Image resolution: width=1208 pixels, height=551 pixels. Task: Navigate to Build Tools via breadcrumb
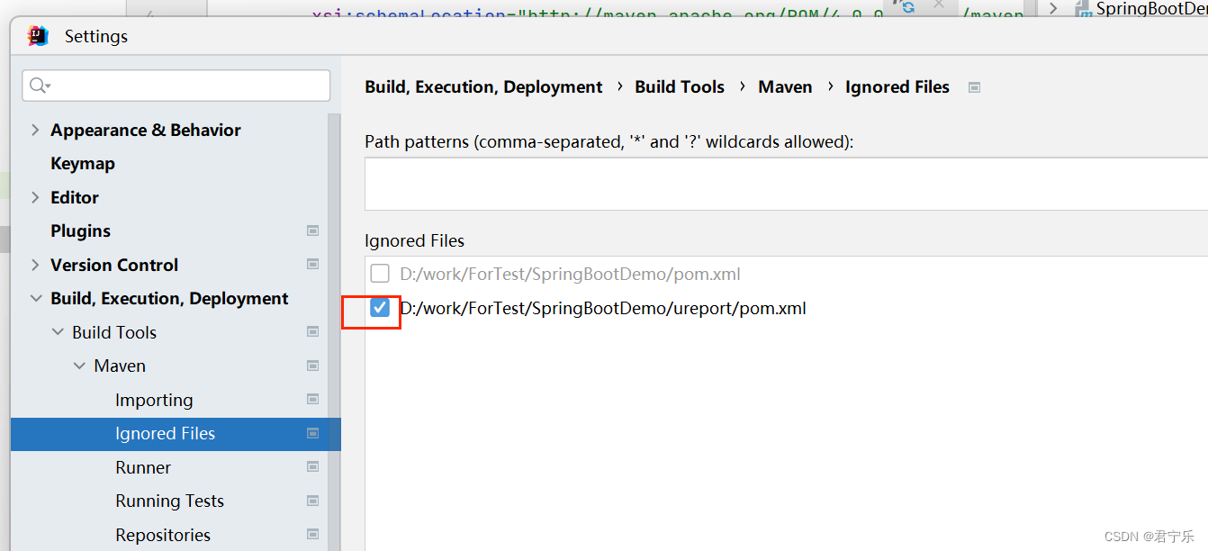pos(680,86)
